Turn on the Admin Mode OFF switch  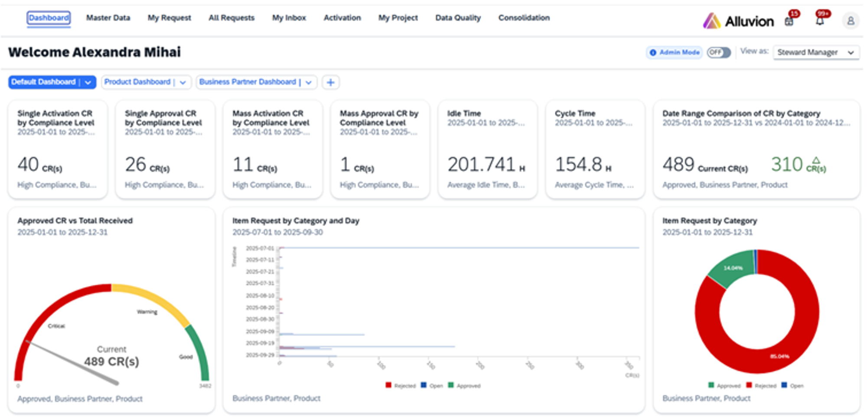[x=718, y=52]
